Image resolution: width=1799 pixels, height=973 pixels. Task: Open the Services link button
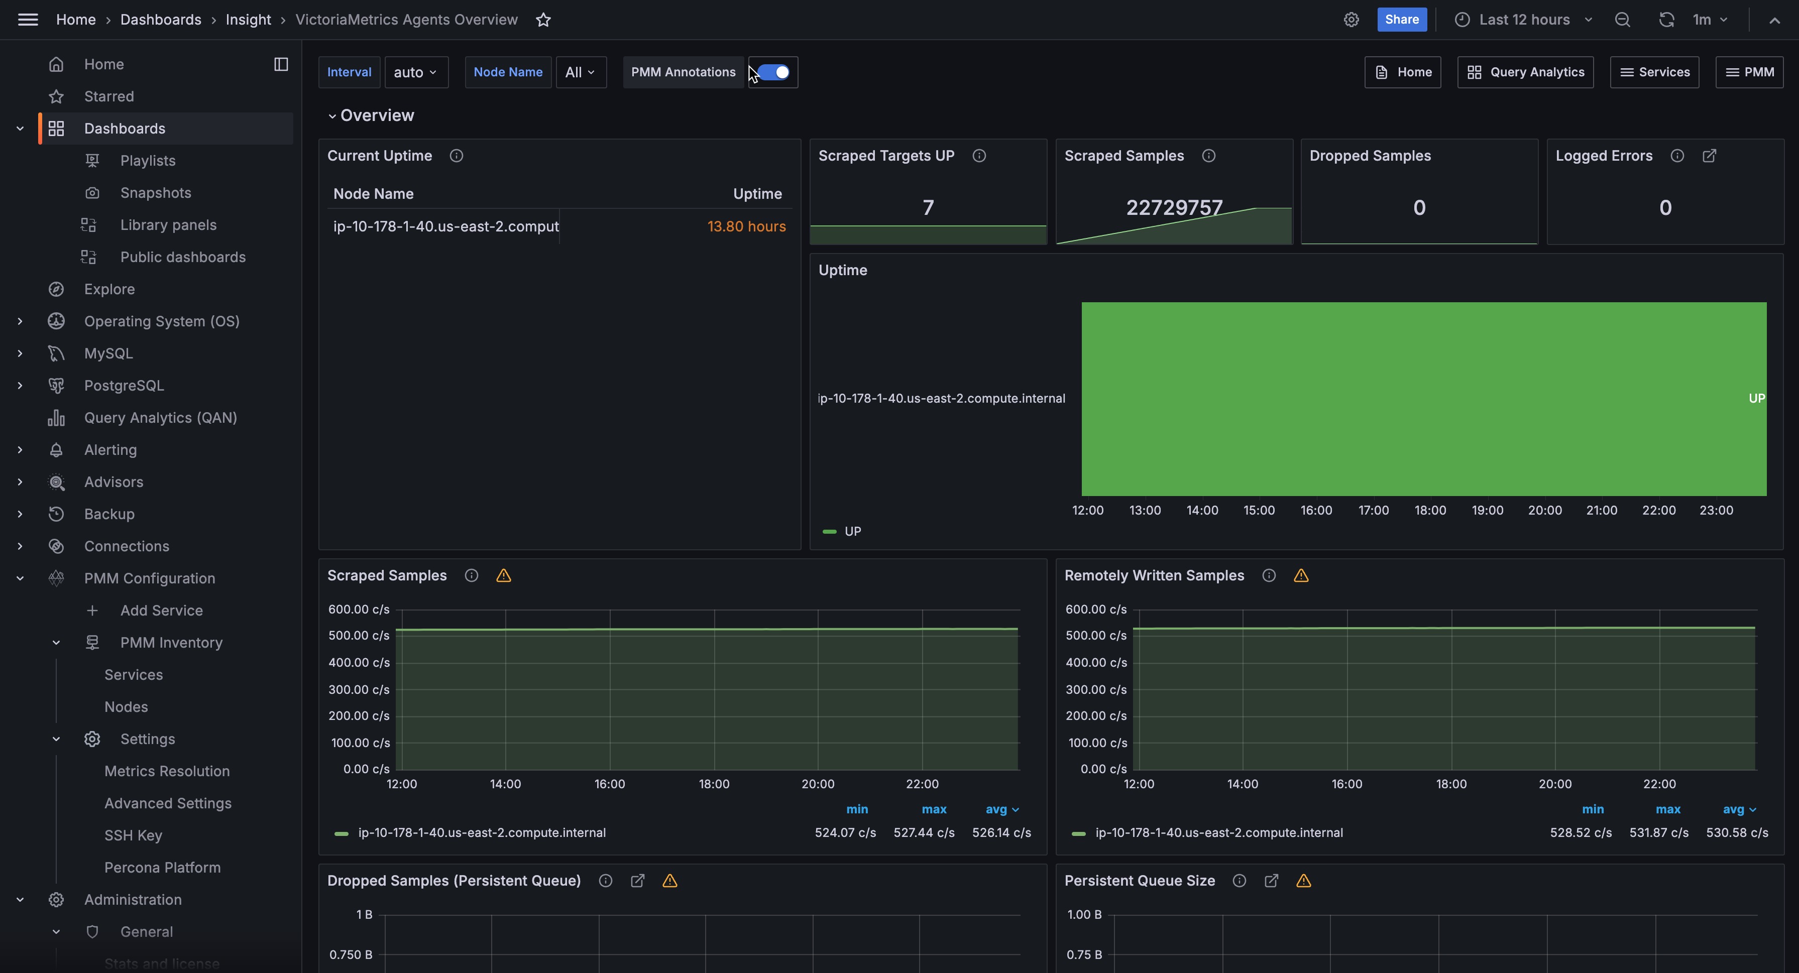pos(1654,72)
